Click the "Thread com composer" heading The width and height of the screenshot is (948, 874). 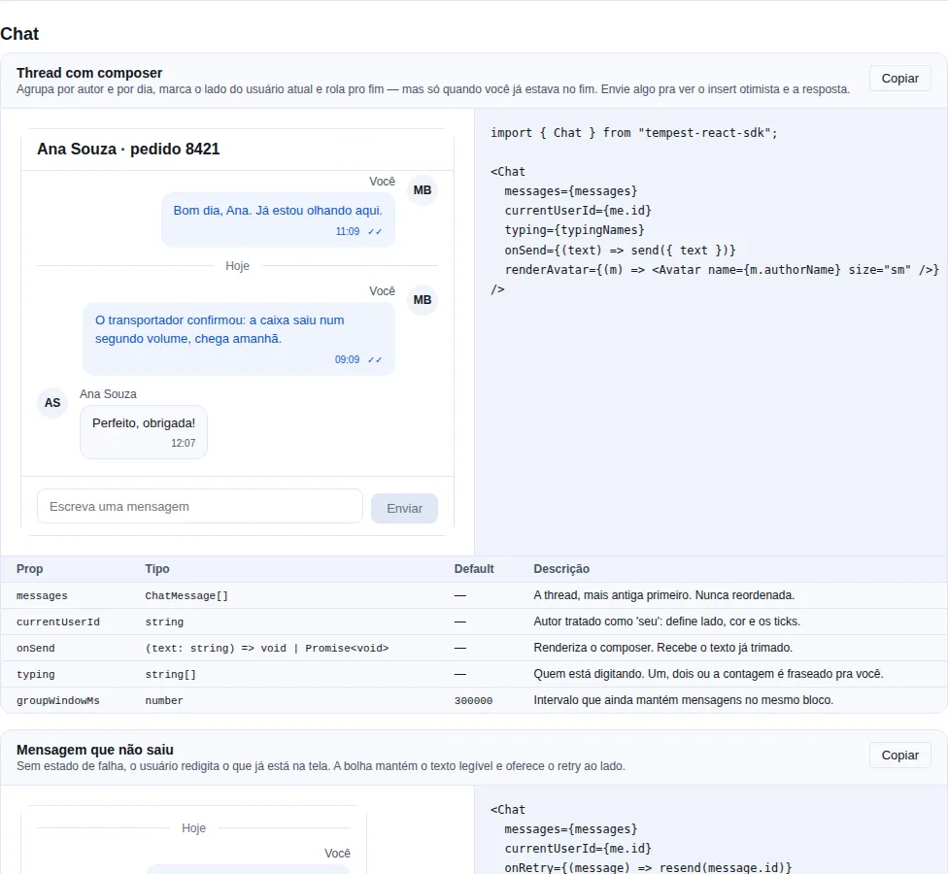89,73
